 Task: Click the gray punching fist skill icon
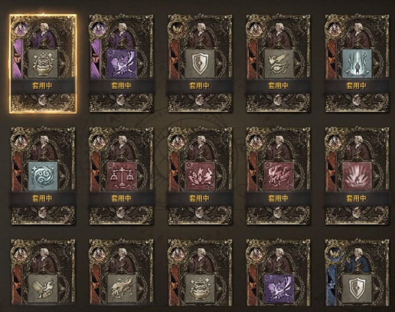(43, 288)
